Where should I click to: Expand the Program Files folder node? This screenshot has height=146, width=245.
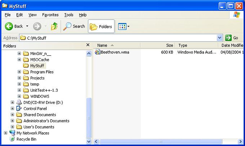pos(19,72)
